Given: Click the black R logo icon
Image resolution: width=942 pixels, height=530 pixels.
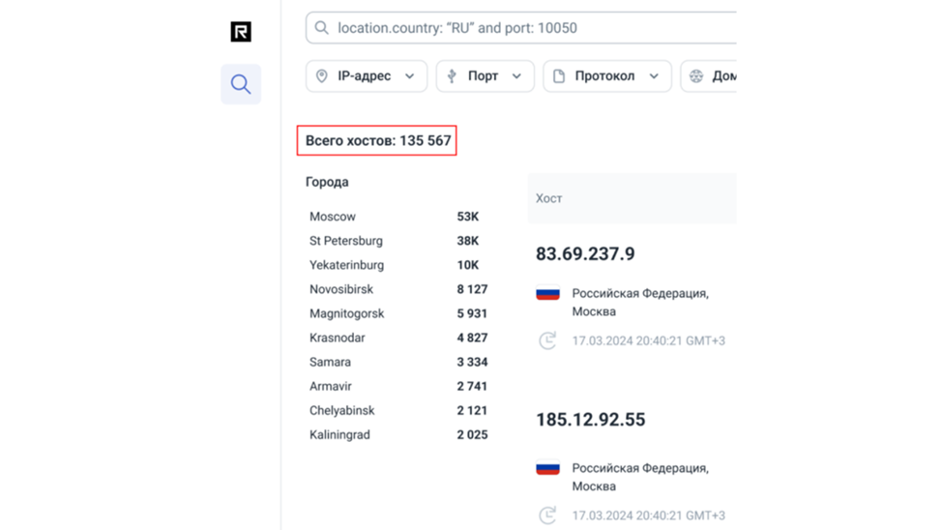Looking at the screenshot, I should (241, 32).
